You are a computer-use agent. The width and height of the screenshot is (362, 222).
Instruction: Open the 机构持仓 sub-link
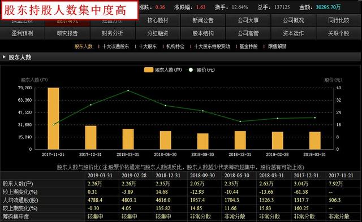coord(175,46)
